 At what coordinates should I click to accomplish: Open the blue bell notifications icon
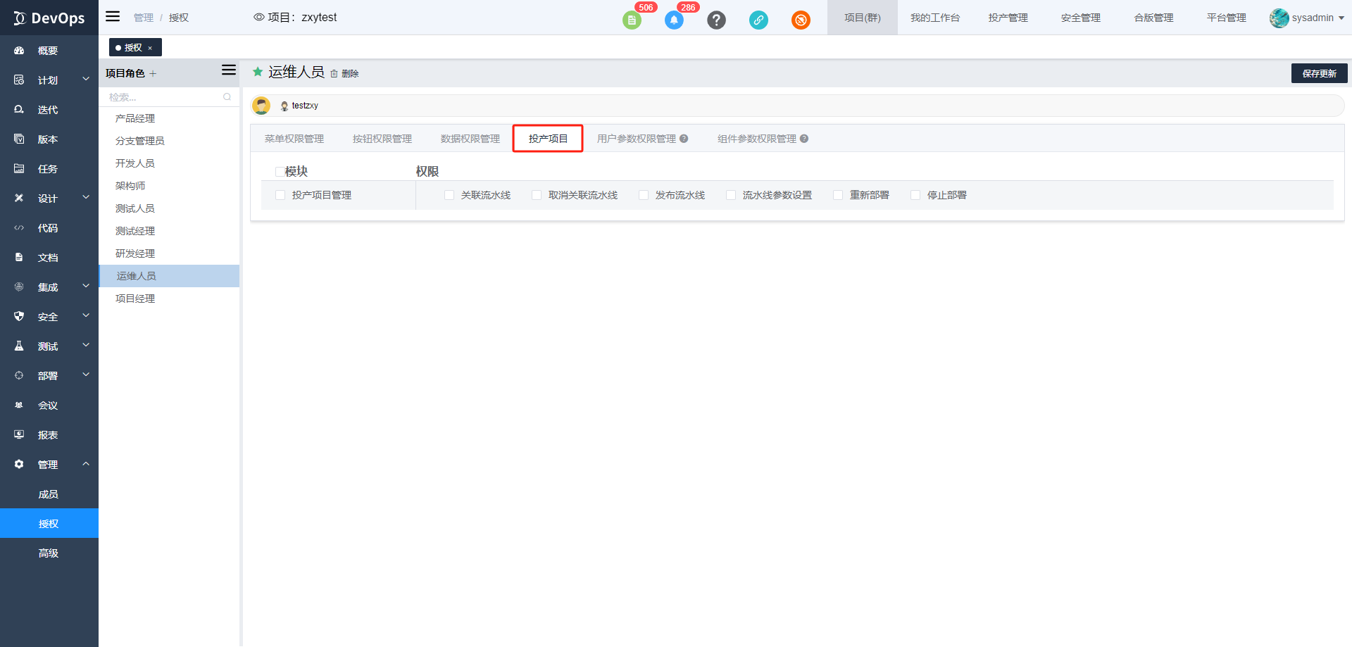pos(674,20)
